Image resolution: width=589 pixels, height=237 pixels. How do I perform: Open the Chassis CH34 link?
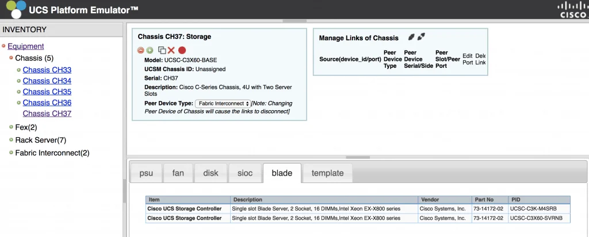47,80
